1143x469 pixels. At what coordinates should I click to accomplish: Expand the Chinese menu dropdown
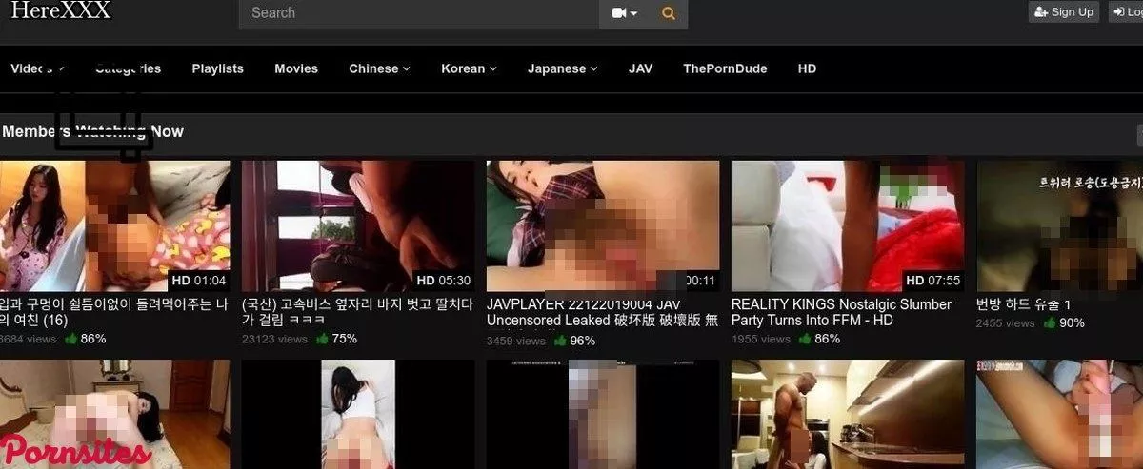(x=379, y=68)
